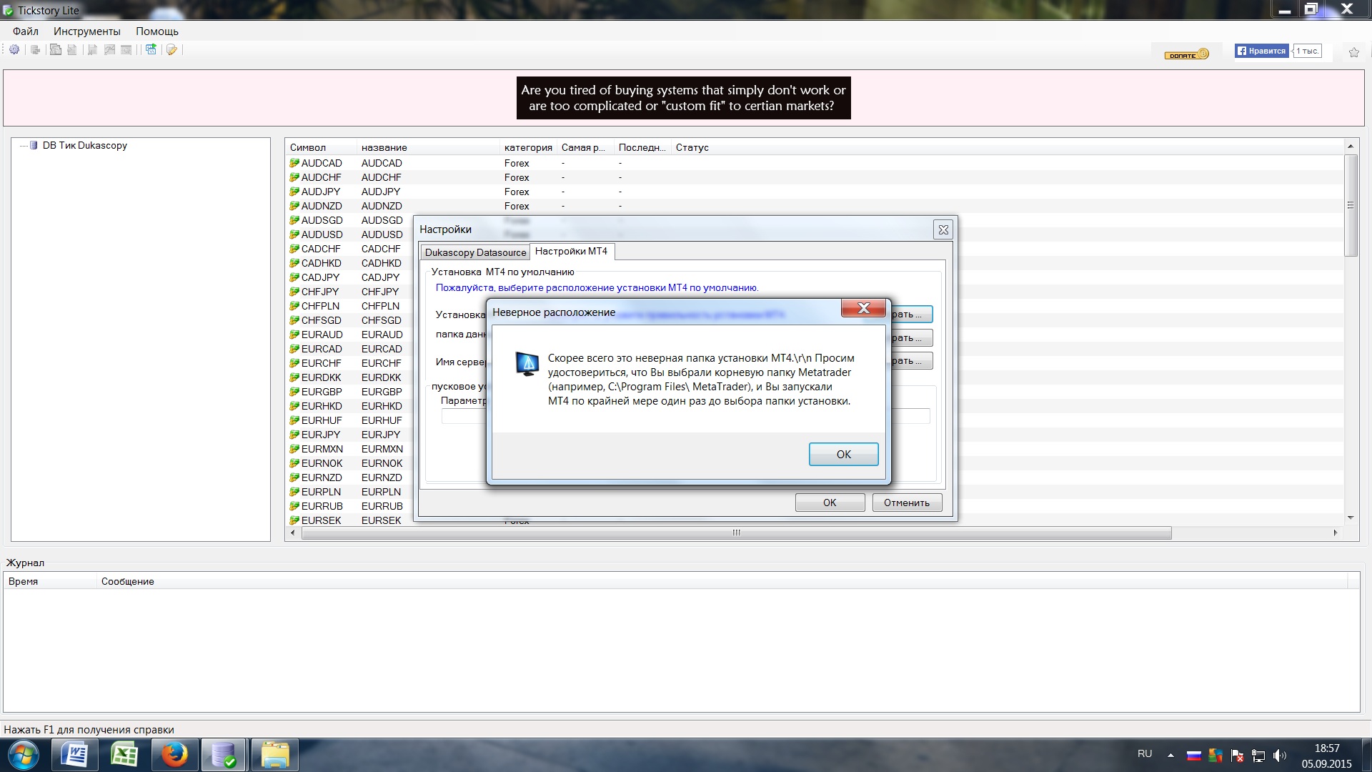Click the database refresh toolbar icon
This screenshot has height=772, width=1372.
point(35,49)
